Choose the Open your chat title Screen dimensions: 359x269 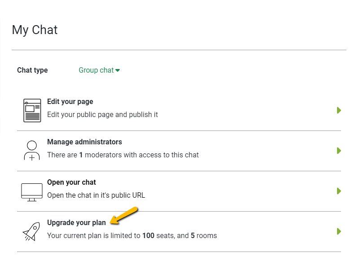[71, 182]
